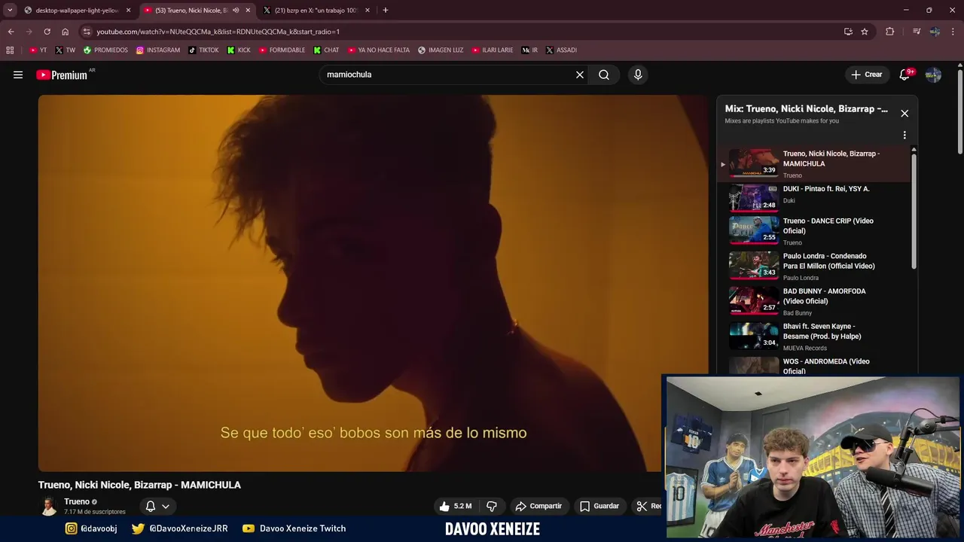The height and width of the screenshot is (542, 964).
Task: Open the Trueno channel avatar
Action: [x=49, y=506]
